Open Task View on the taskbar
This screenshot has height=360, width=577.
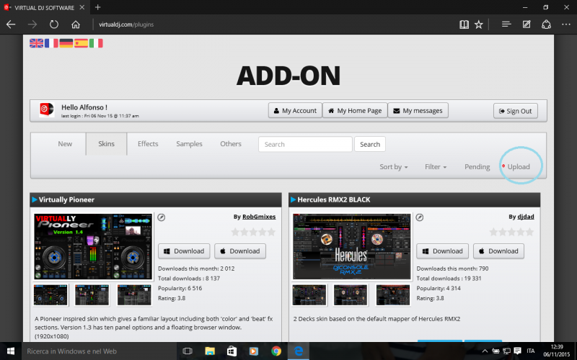pyautogui.click(x=188, y=351)
